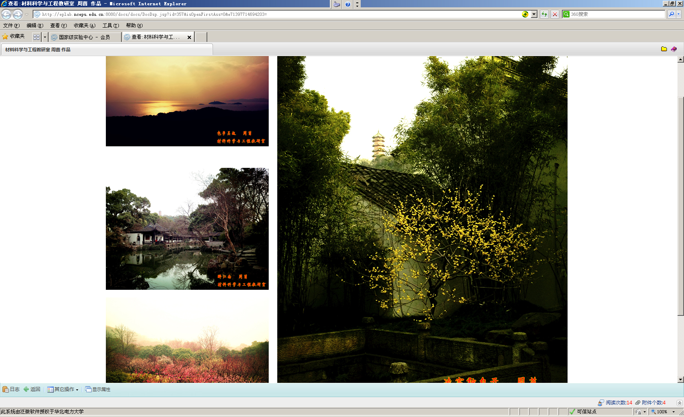Open the 收藏夹 menu
Viewport: 684px width, 417px height.
(84, 26)
